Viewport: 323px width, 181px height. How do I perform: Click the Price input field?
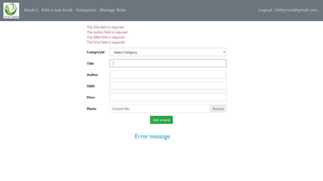[168, 97]
